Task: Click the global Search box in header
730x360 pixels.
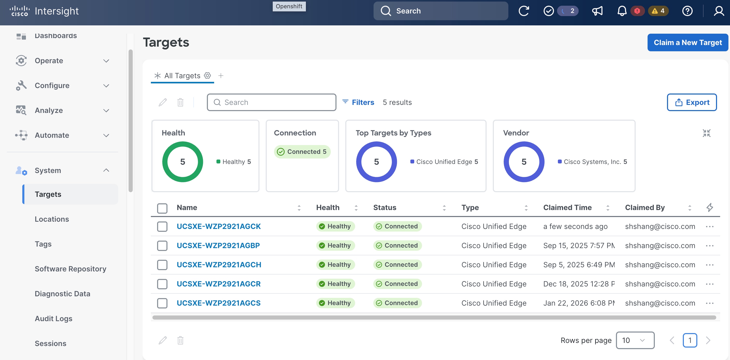Action: pos(441,11)
